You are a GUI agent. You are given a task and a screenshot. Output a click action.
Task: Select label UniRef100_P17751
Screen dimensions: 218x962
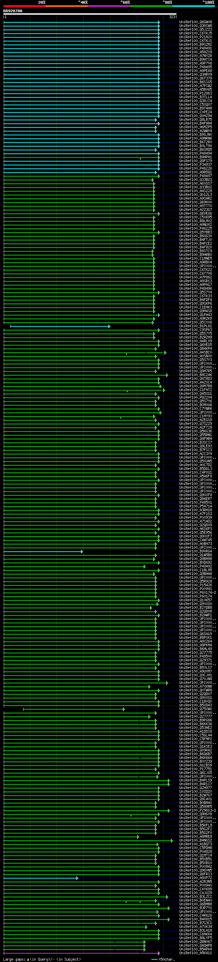pyautogui.click(x=196, y=769)
